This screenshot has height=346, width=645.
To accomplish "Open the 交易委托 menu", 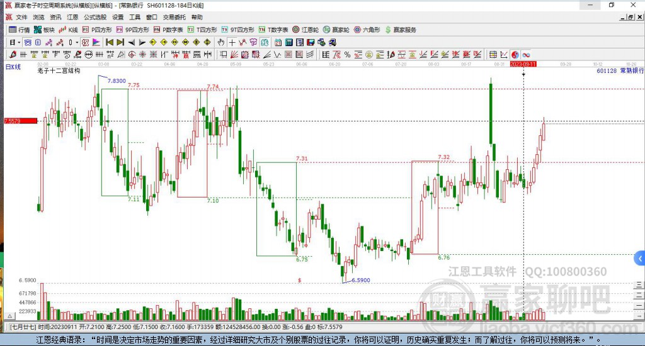I will pyautogui.click(x=174, y=17).
